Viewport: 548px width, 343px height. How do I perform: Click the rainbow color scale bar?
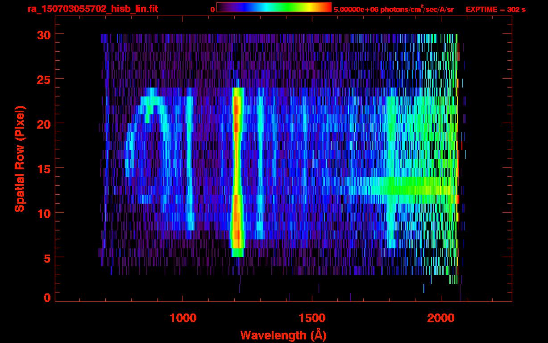point(274,7)
